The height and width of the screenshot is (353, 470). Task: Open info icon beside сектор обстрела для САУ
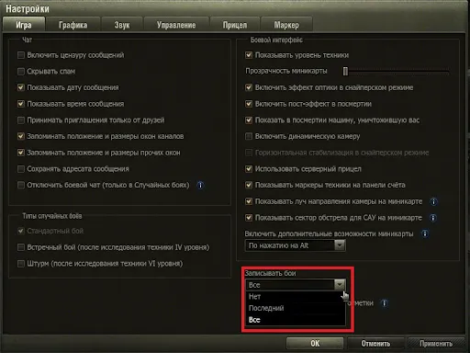432,218
